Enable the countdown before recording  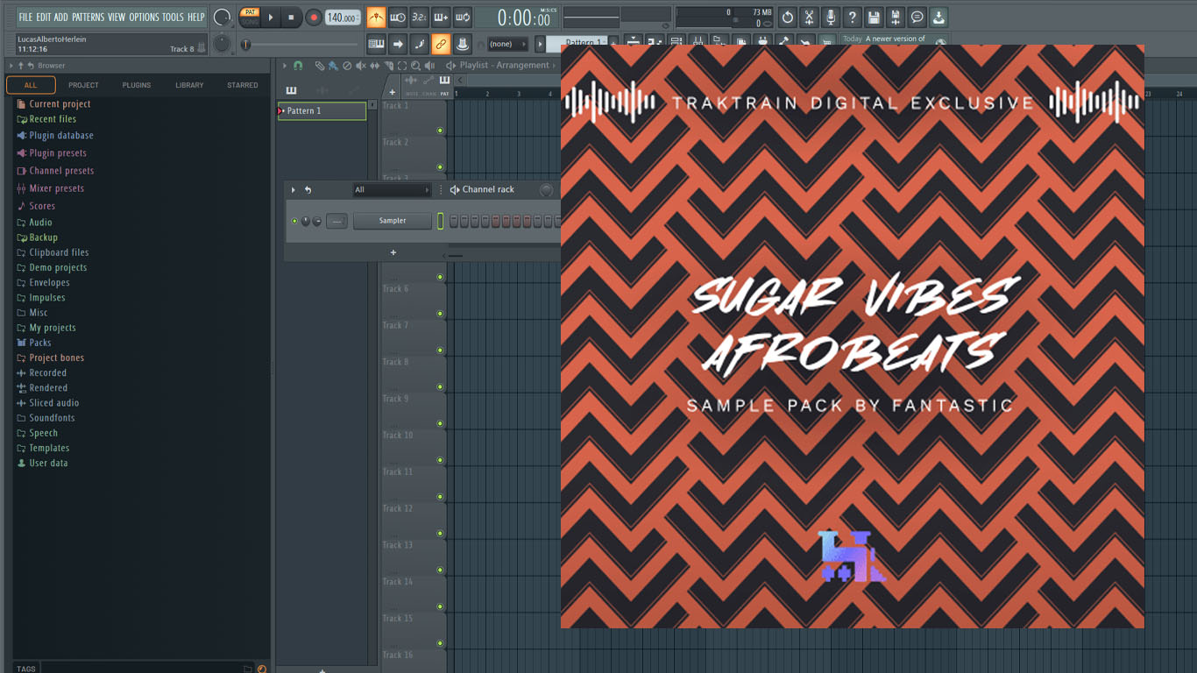pos(419,18)
